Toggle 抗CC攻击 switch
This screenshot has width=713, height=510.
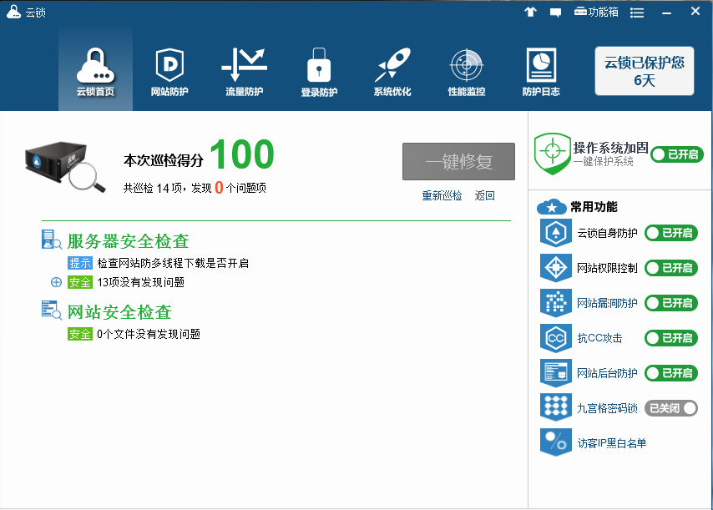[x=671, y=338]
